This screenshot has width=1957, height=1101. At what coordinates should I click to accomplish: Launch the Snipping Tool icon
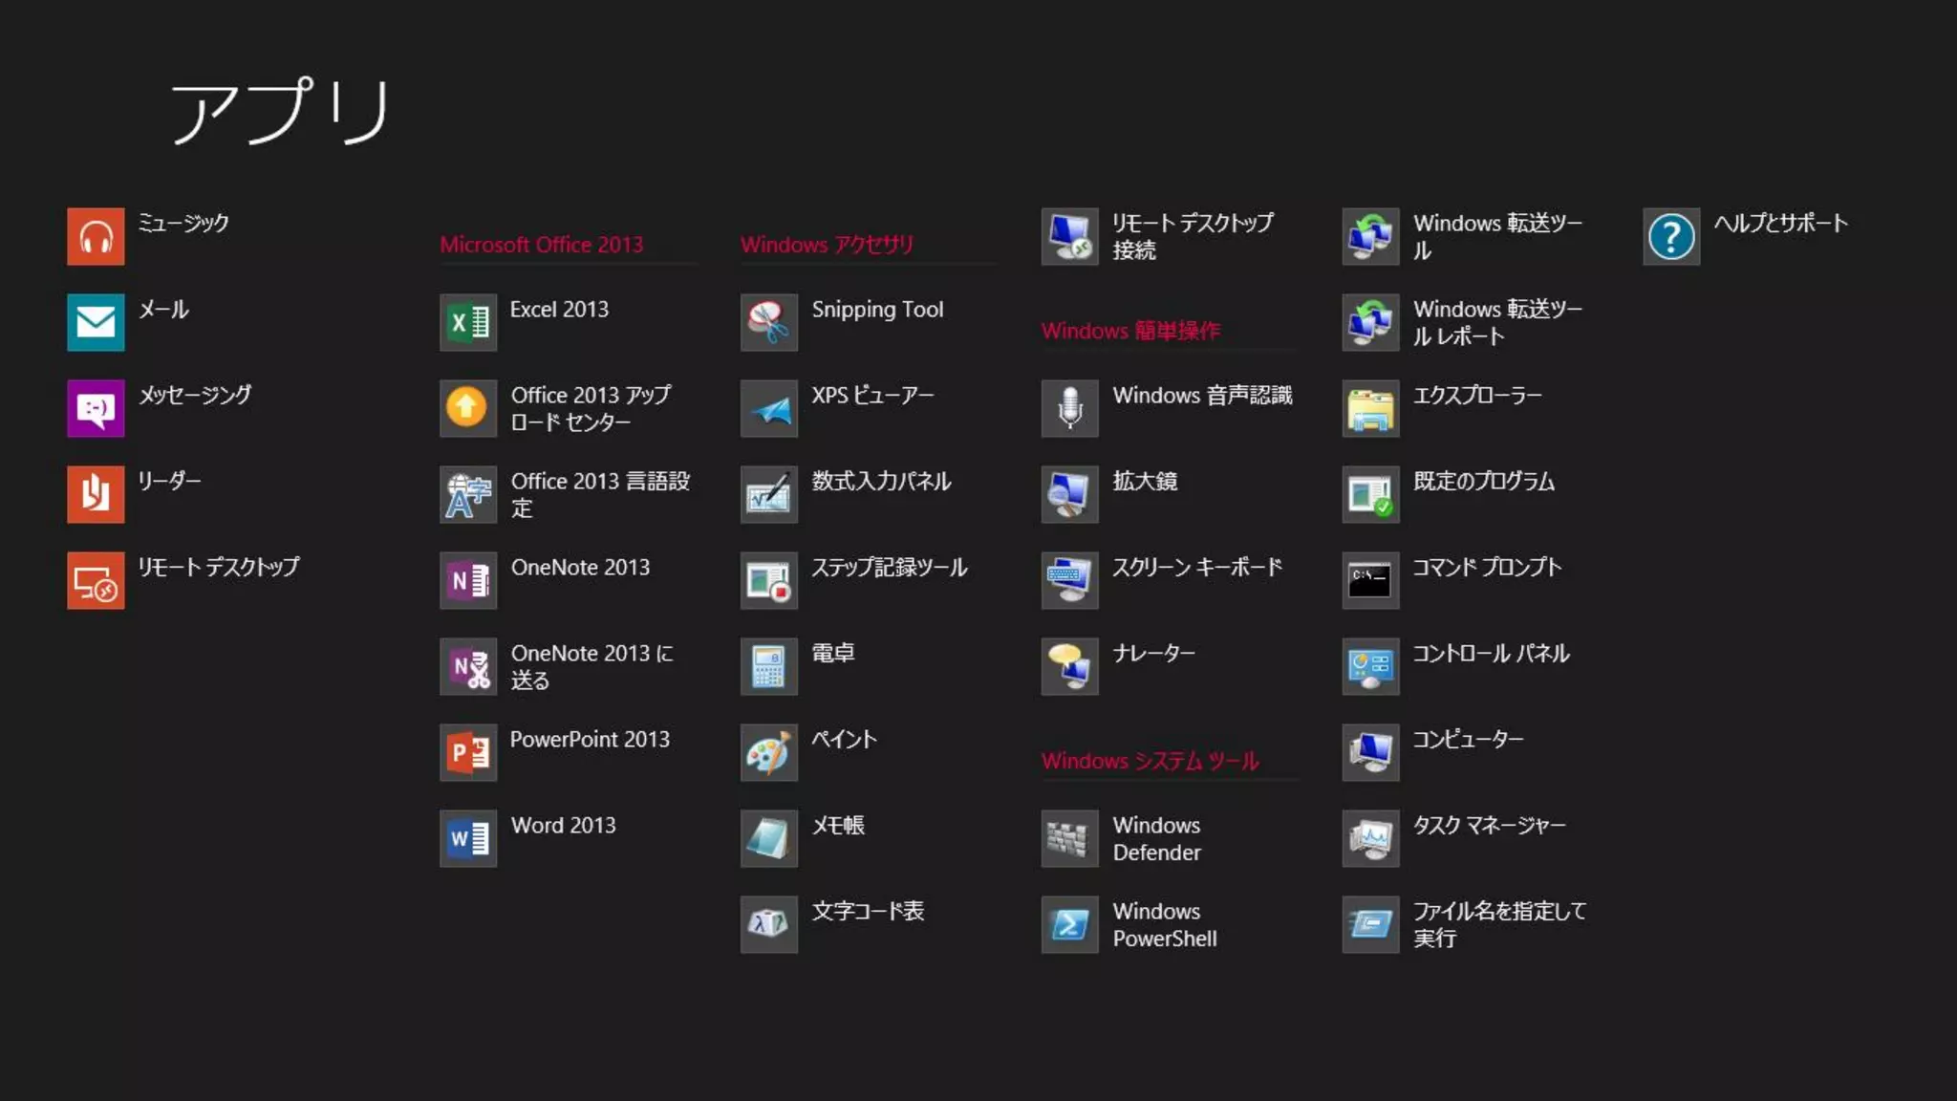tap(769, 322)
